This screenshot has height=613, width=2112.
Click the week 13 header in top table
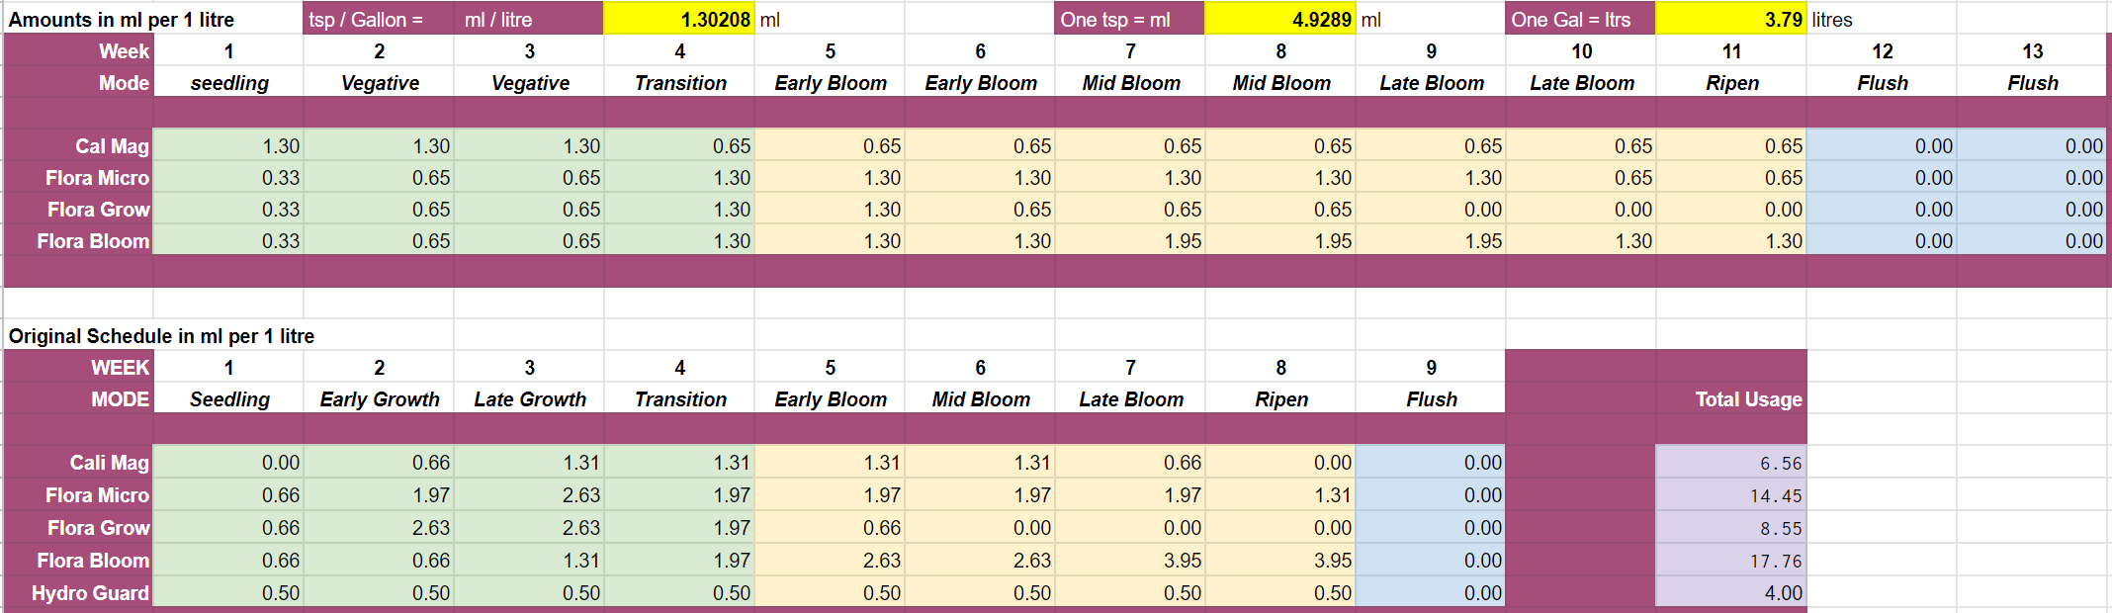point(2032,51)
